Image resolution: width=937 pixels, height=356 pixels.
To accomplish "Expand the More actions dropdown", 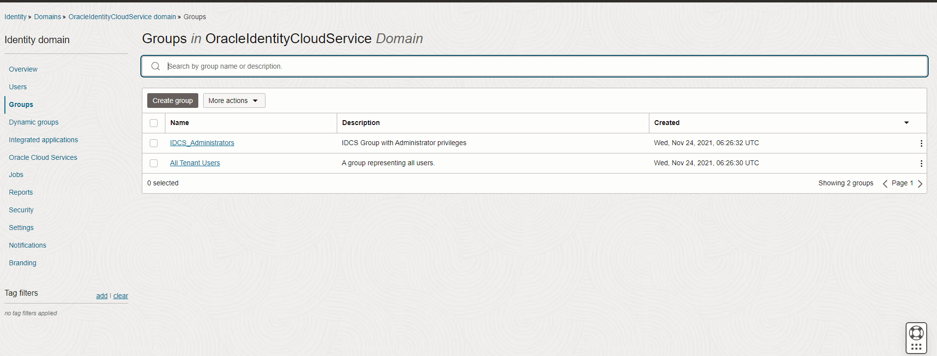I will point(234,101).
